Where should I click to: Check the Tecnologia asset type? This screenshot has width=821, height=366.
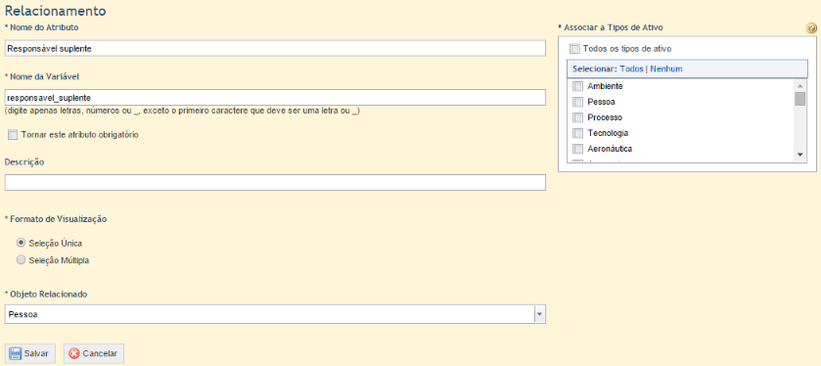577,133
